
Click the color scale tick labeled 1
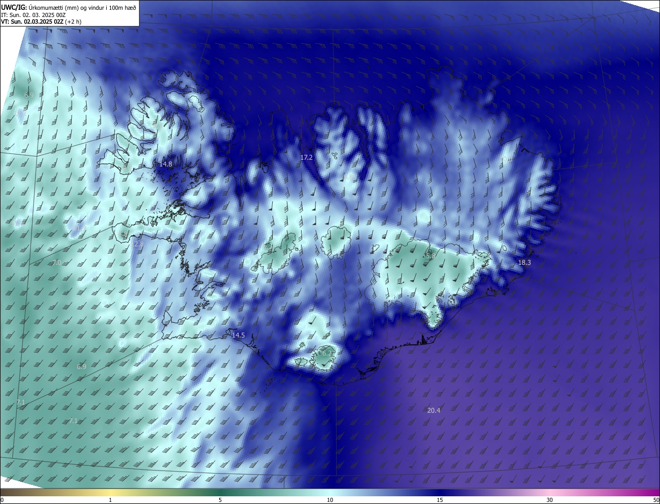click(x=110, y=500)
